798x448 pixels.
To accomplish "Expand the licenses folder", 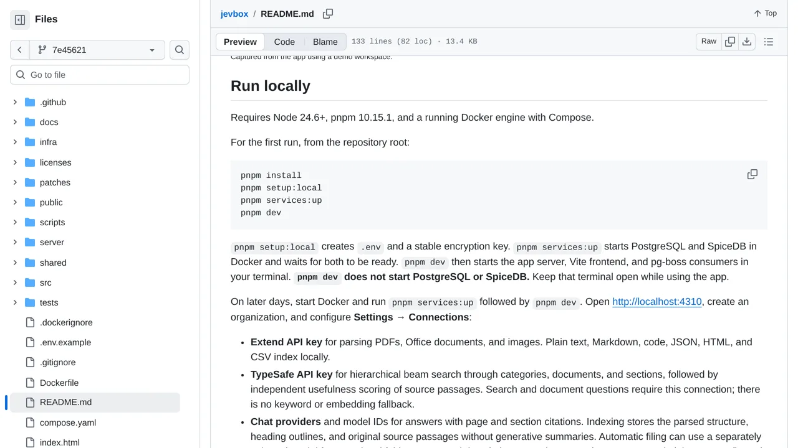I will [15, 162].
